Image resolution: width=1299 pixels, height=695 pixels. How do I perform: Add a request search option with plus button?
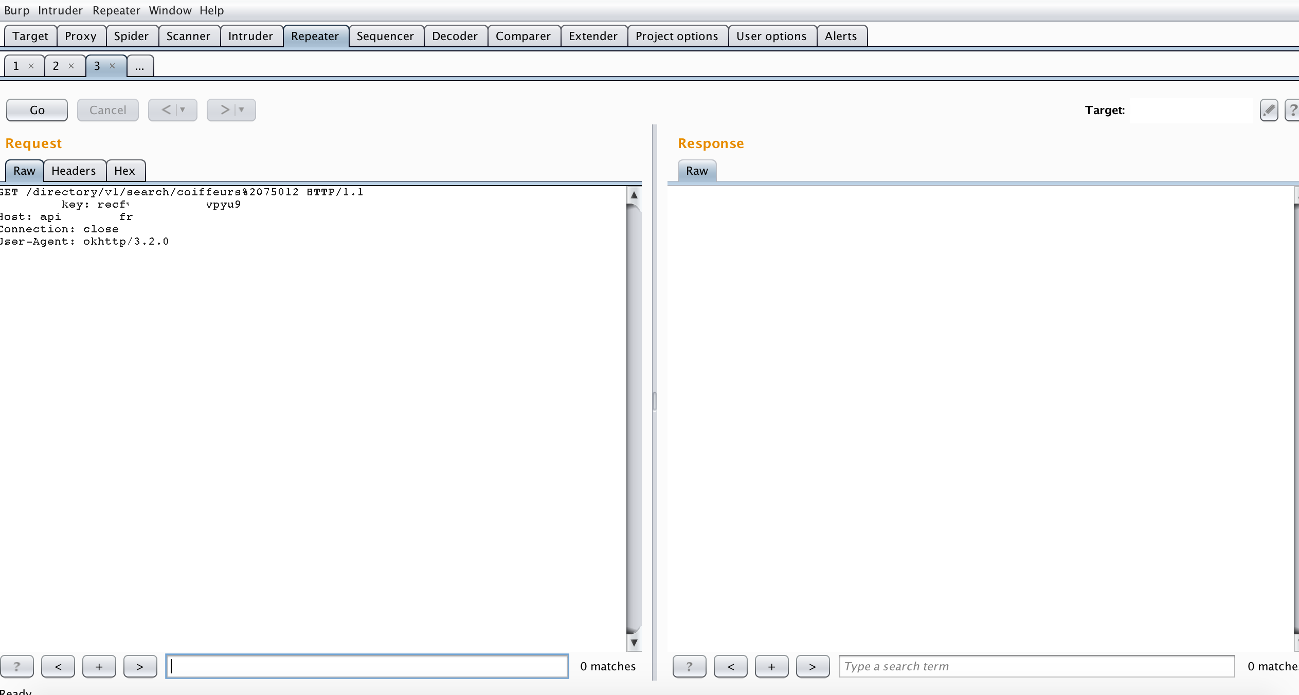pyautogui.click(x=99, y=666)
